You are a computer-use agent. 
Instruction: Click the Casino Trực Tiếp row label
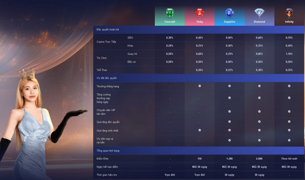(x=106, y=42)
